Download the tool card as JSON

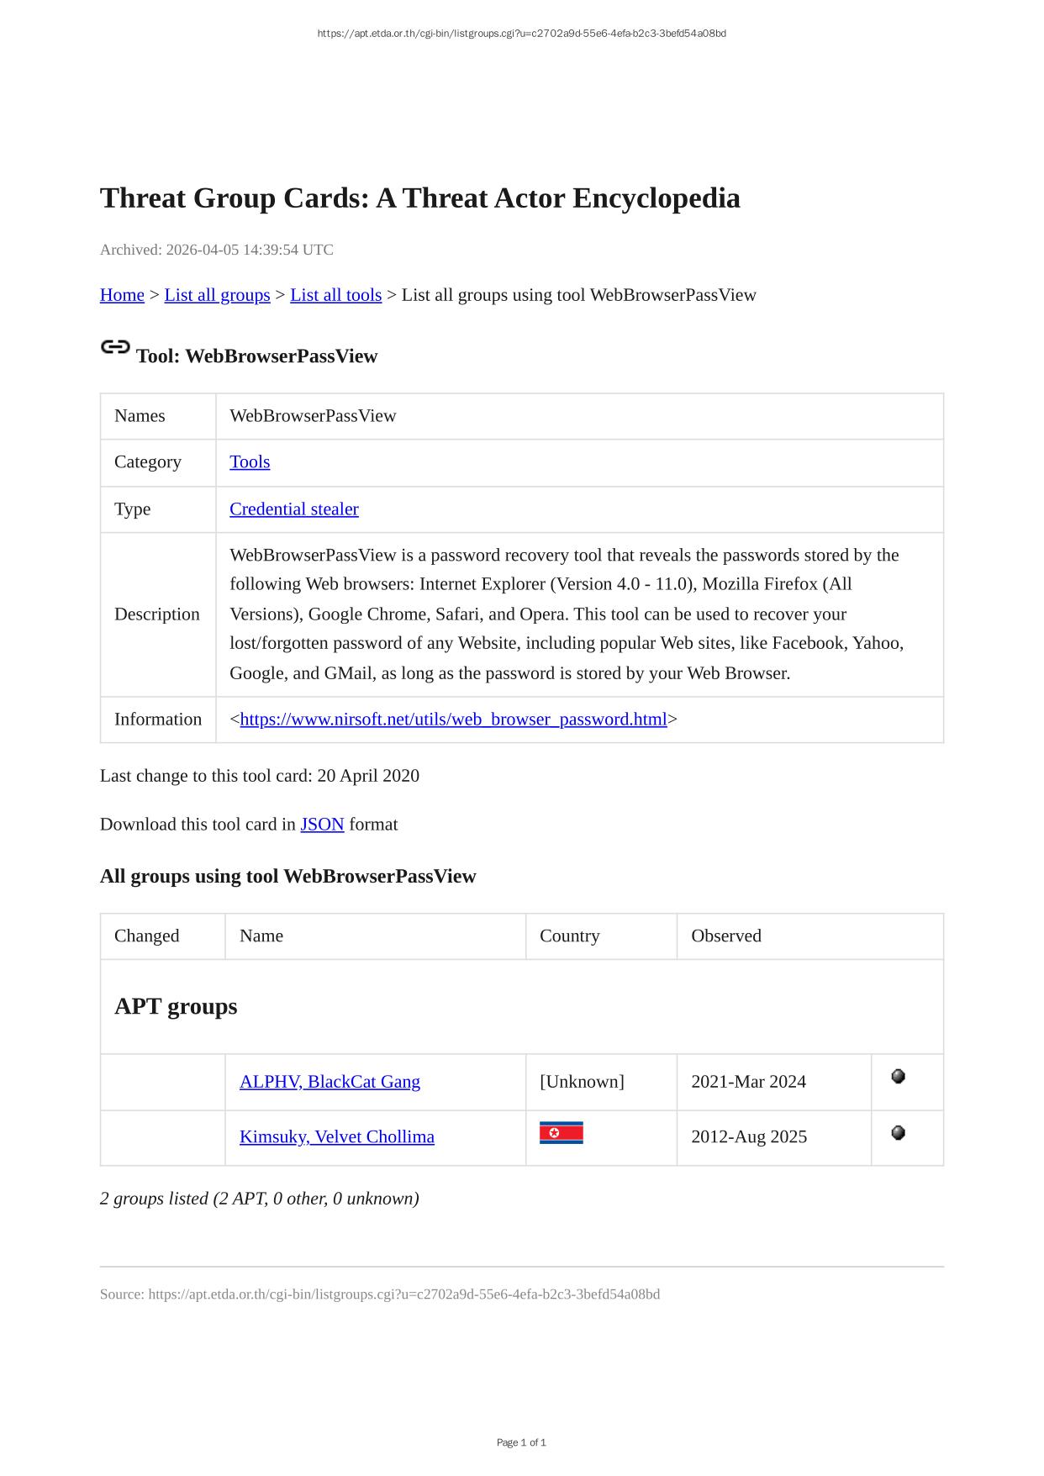pyautogui.click(x=322, y=825)
